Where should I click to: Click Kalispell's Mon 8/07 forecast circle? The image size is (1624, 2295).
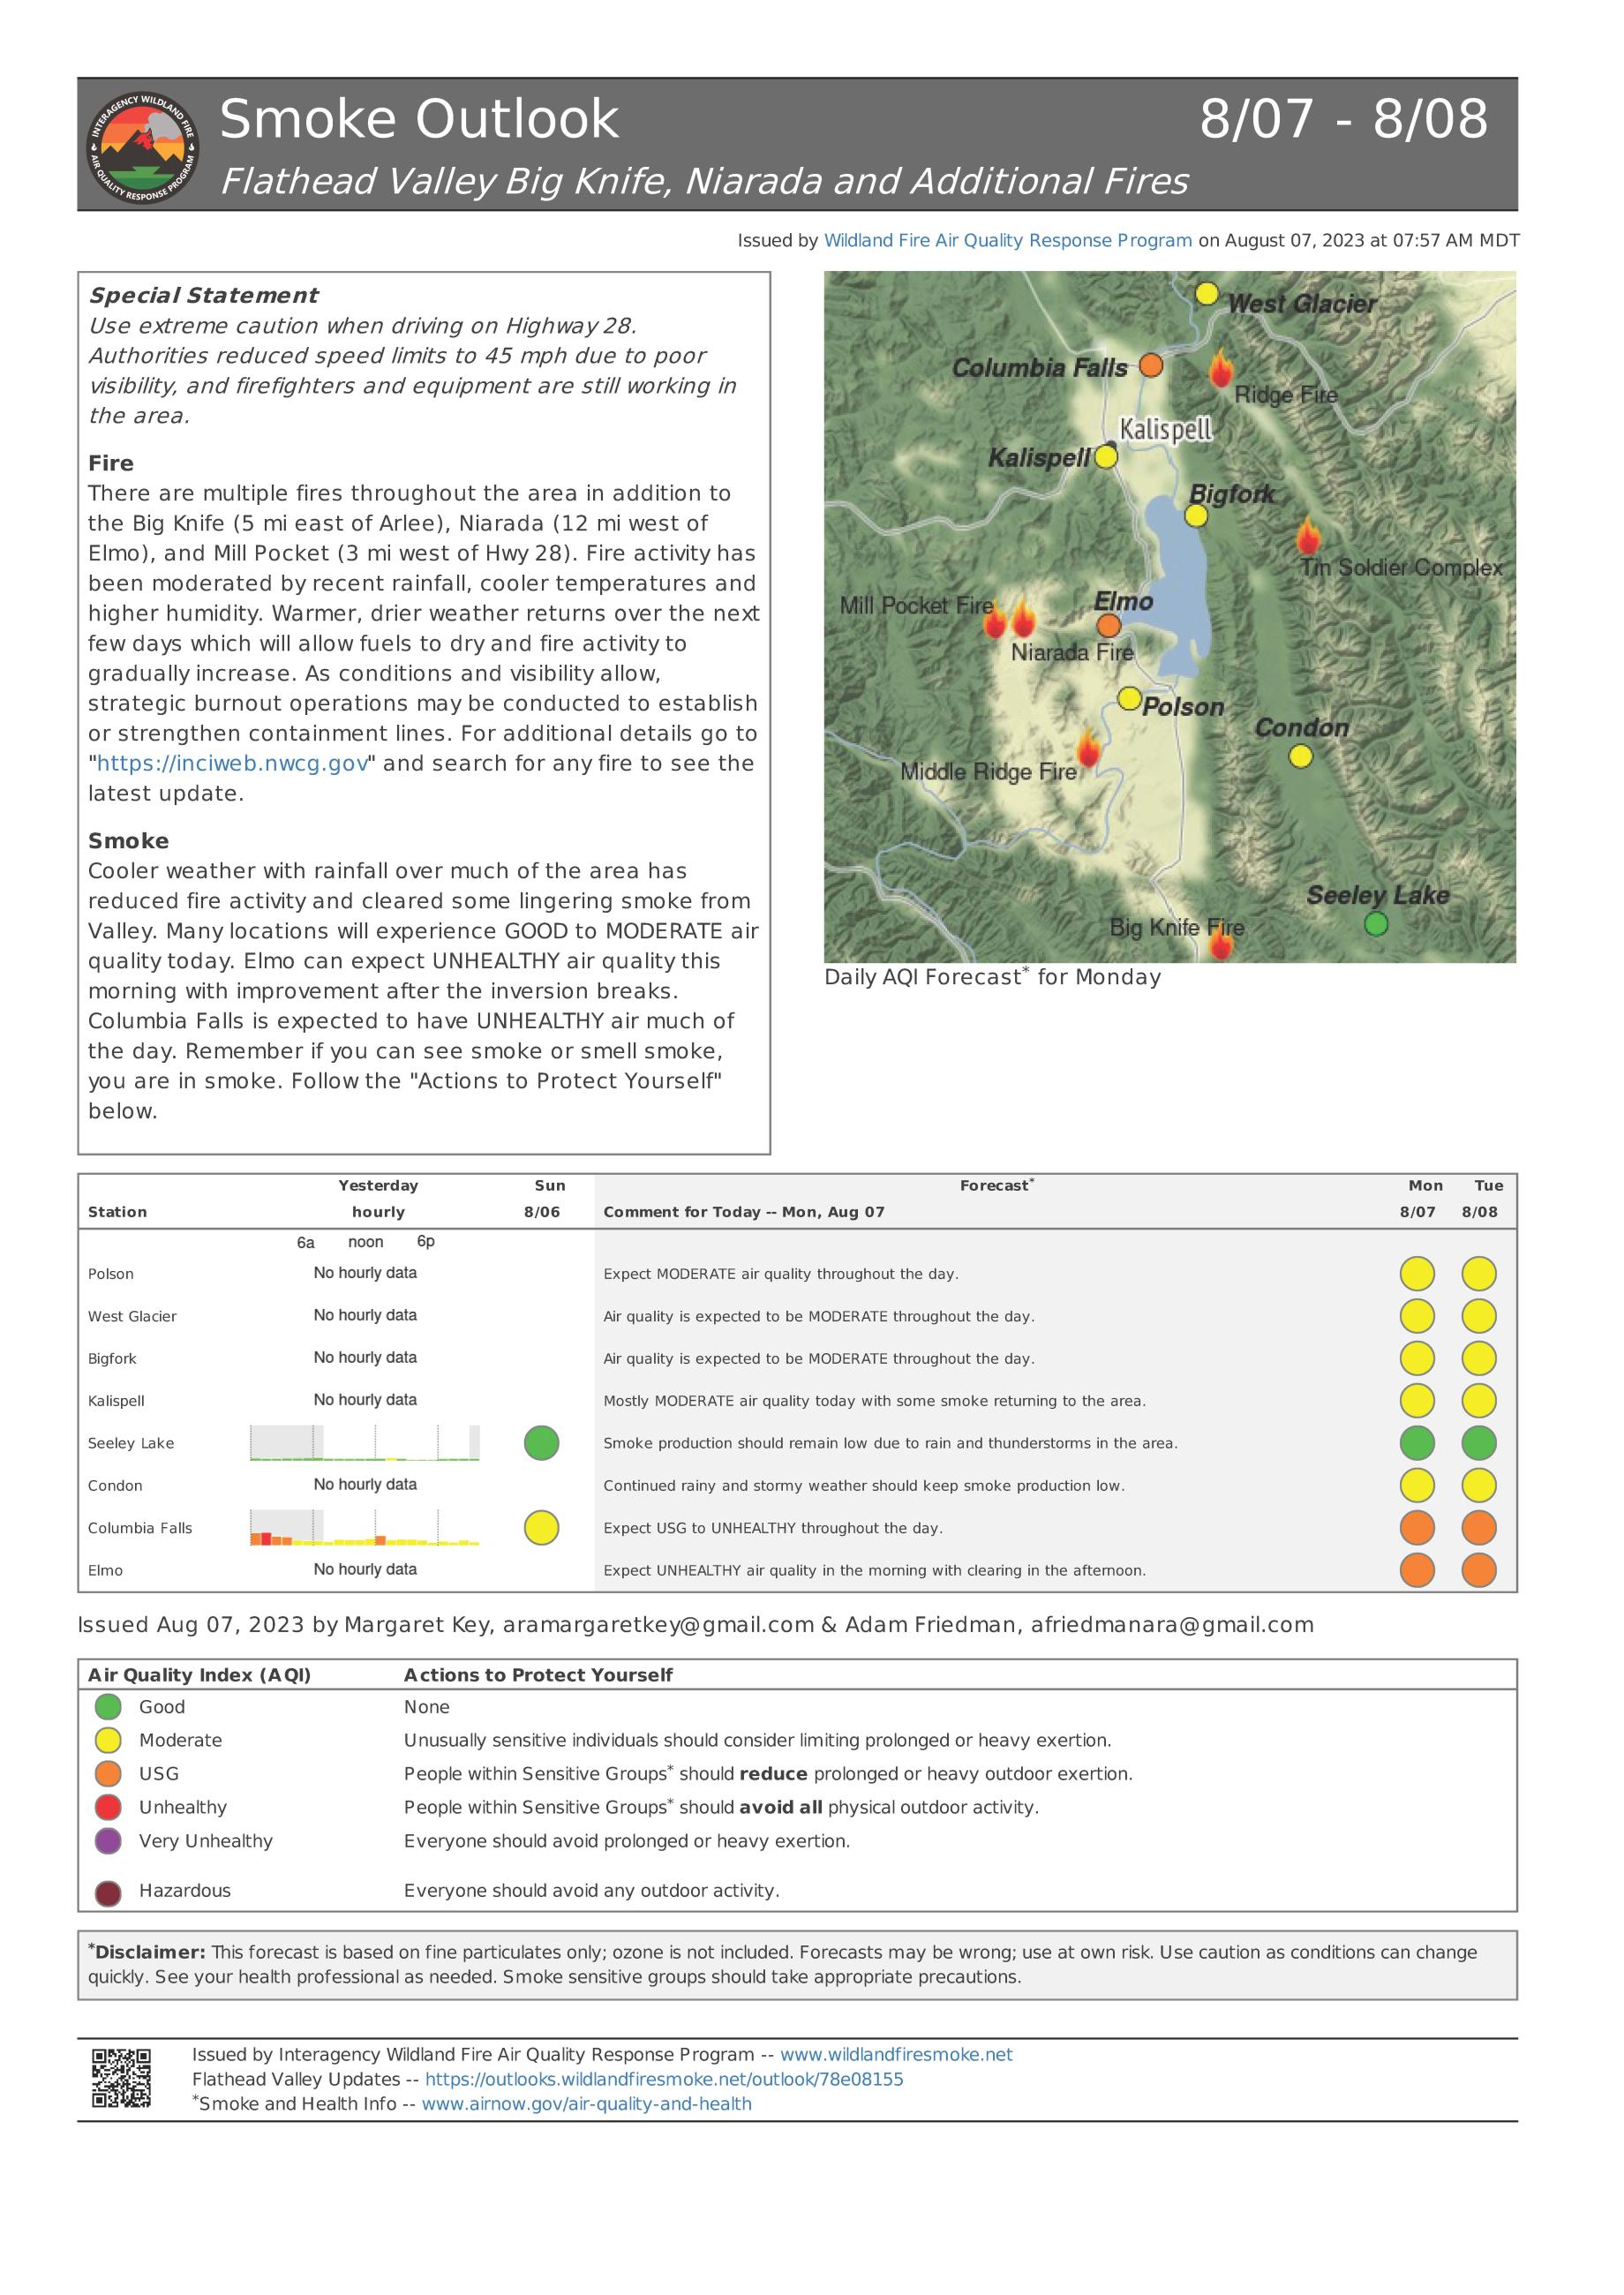(1417, 1401)
